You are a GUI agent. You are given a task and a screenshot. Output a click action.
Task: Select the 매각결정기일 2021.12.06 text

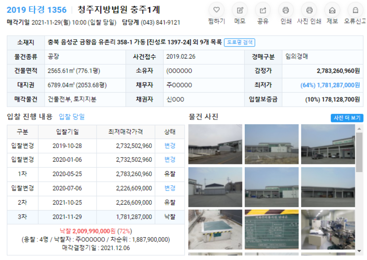(96, 248)
